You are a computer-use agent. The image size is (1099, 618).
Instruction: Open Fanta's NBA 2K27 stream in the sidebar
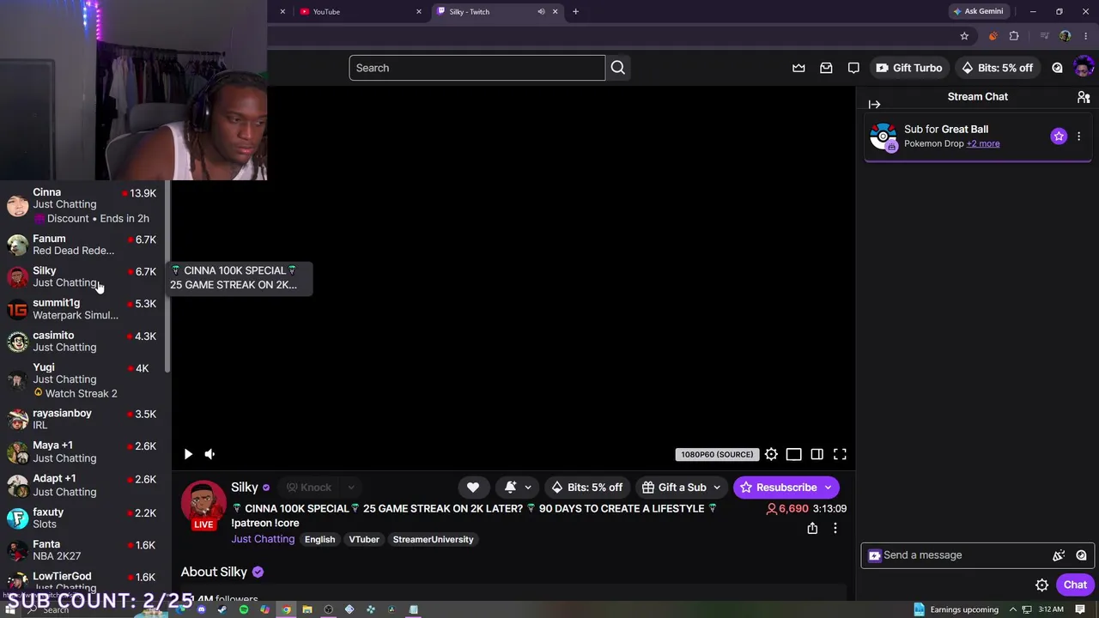point(83,550)
